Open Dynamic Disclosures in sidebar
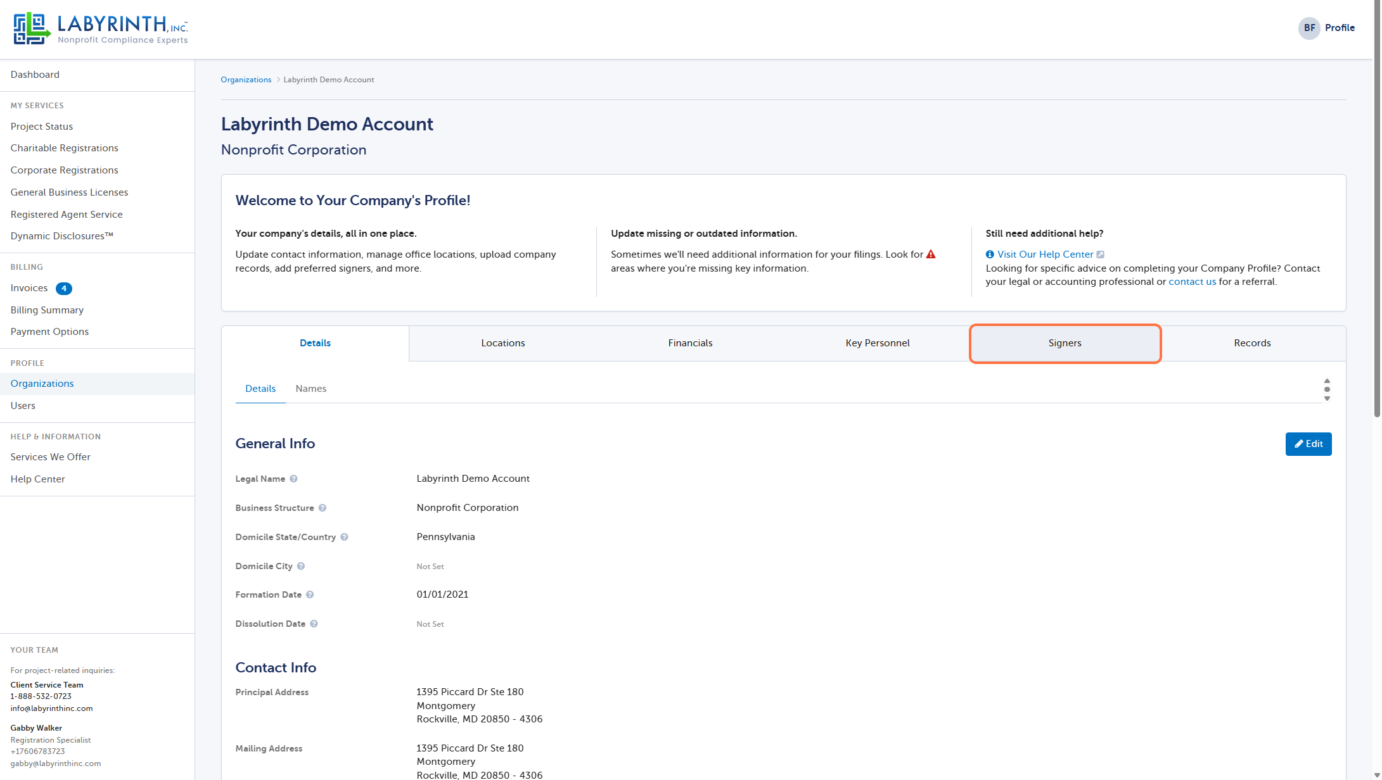 62,236
